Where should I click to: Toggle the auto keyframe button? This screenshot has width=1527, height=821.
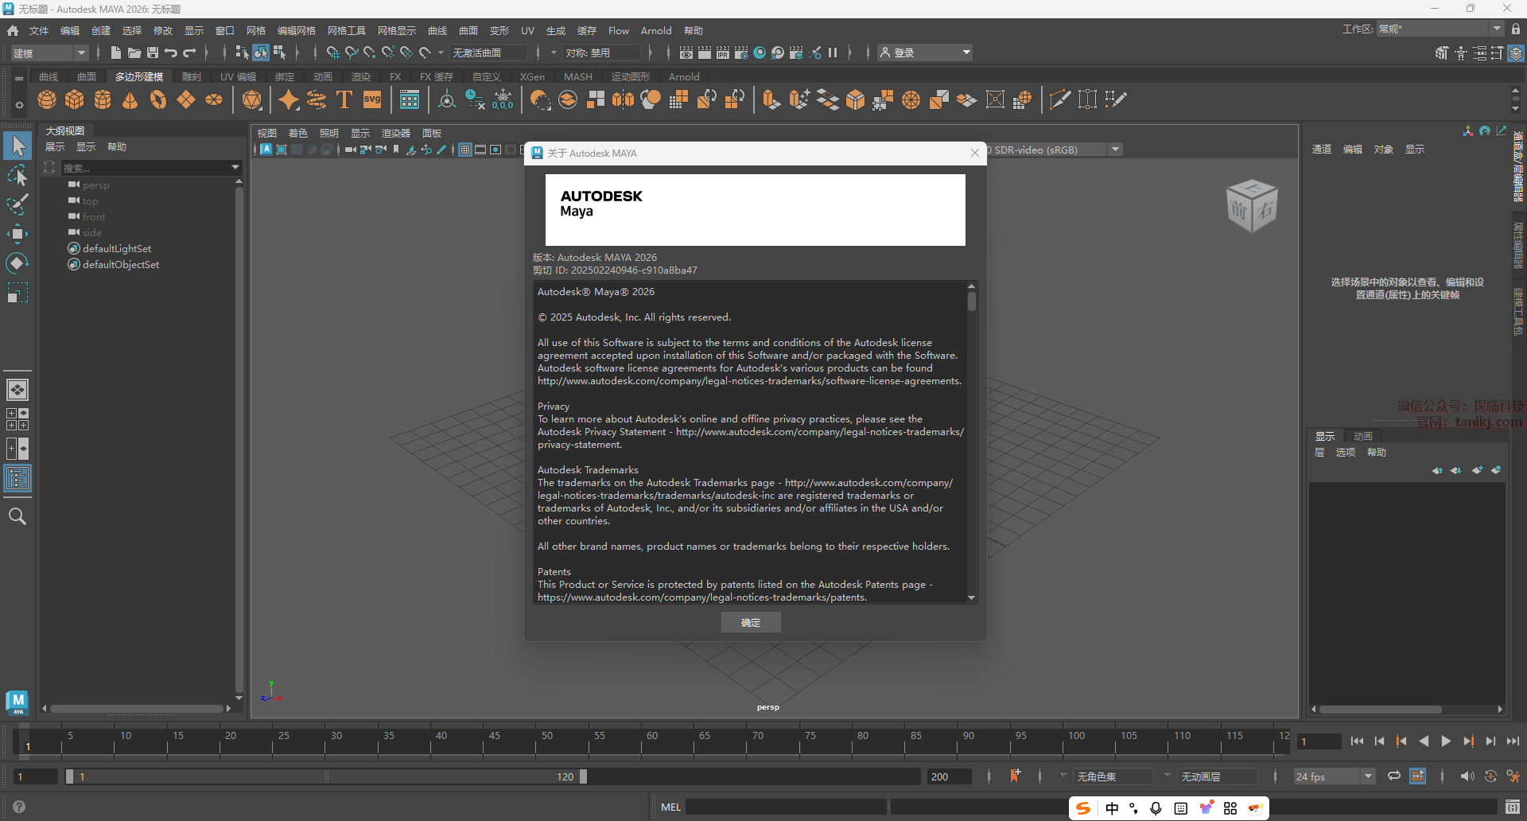(x=1016, y=776)
